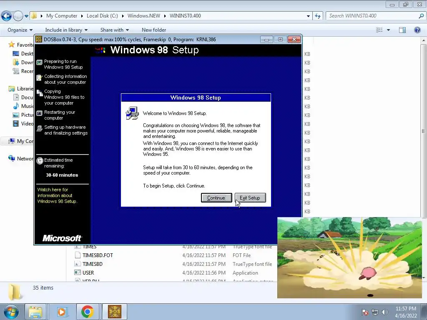Select Downloads in navigation pane

point(23,62)
